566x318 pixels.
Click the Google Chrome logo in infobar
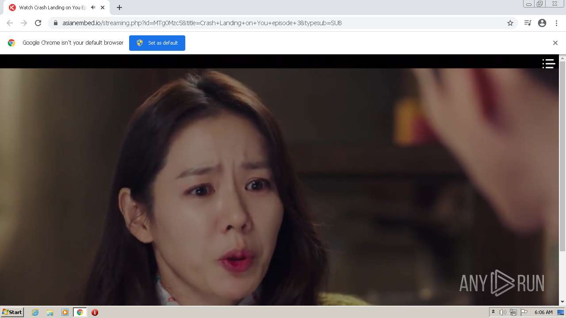11,43
